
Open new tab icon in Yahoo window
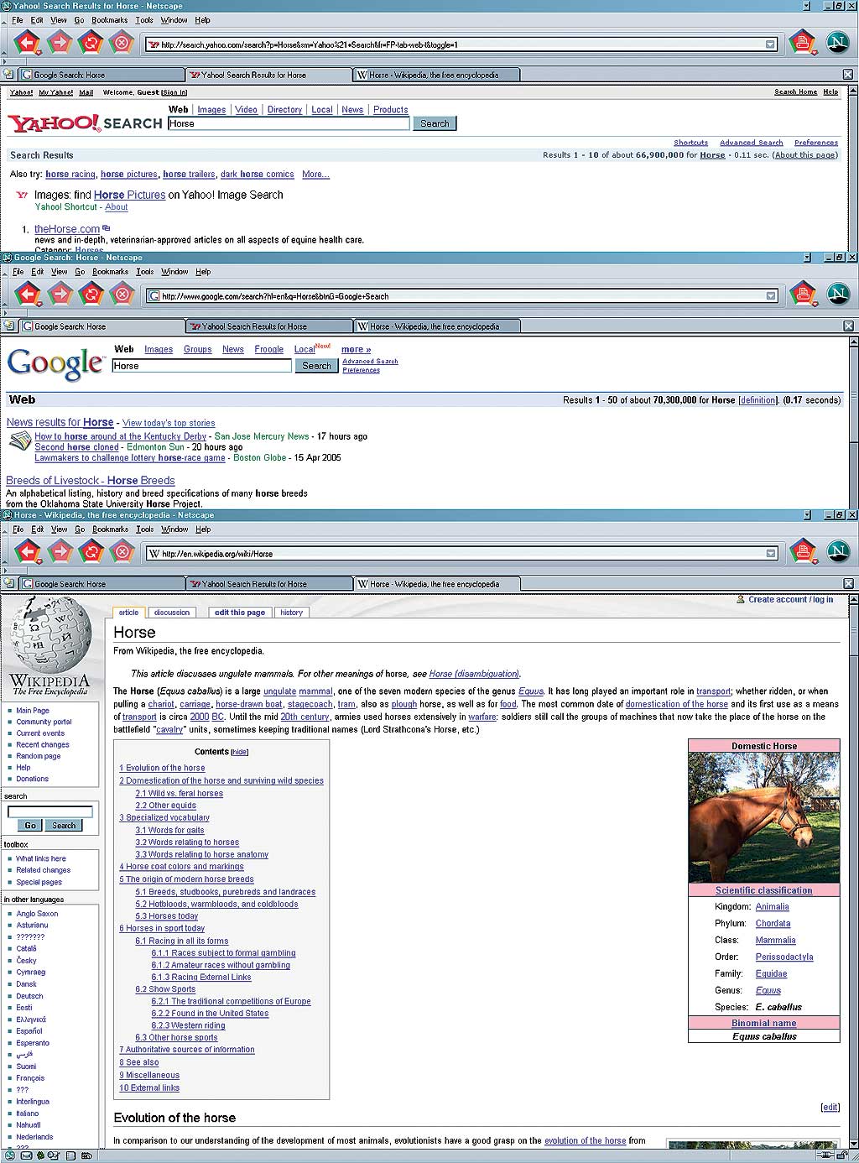coord(8,75)
